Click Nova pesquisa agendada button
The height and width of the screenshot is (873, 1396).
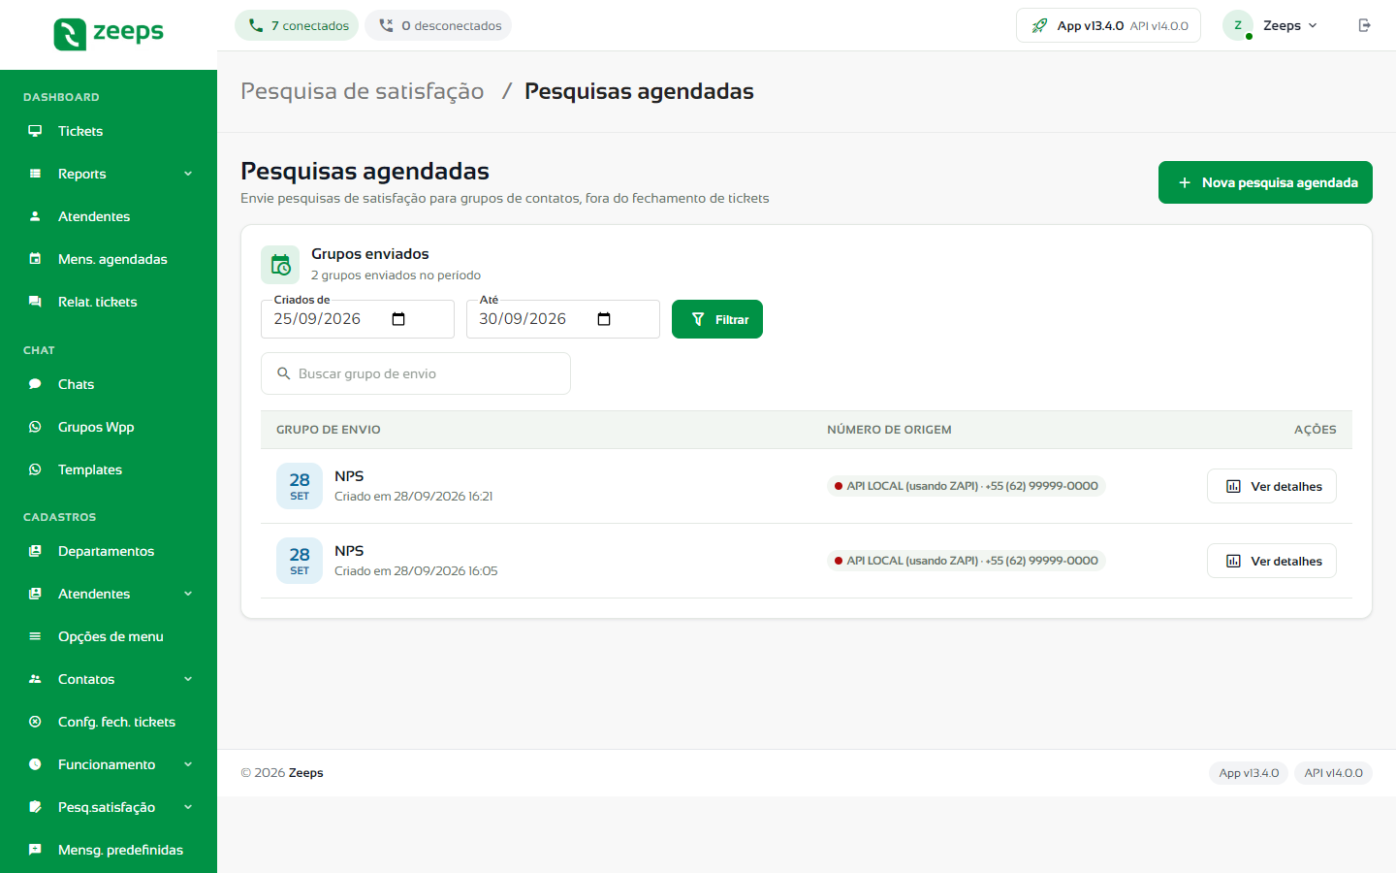coord(1265,182)
